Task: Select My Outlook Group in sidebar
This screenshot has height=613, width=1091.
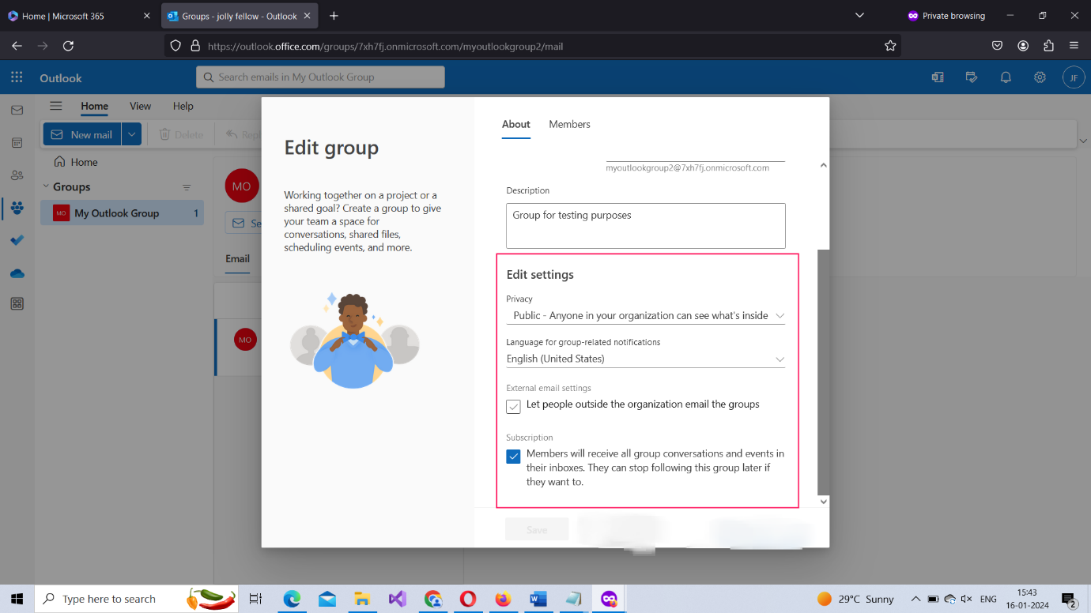Action: (123, 213)
